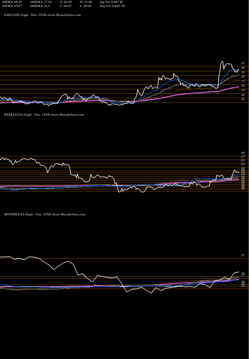The image size is (249, 359).
Task: Click the 19 price label on daily chart
Action: click(243, 72)
